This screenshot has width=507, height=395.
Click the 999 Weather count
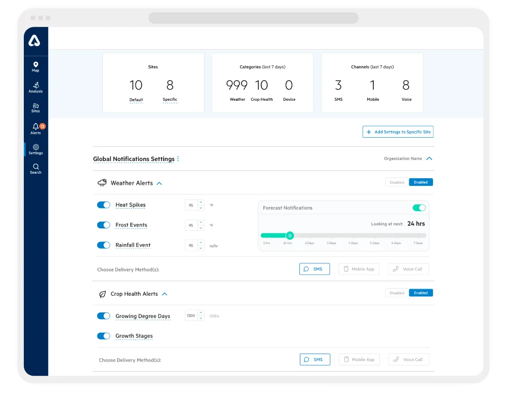pyautogui.click(x=237, y=86)
